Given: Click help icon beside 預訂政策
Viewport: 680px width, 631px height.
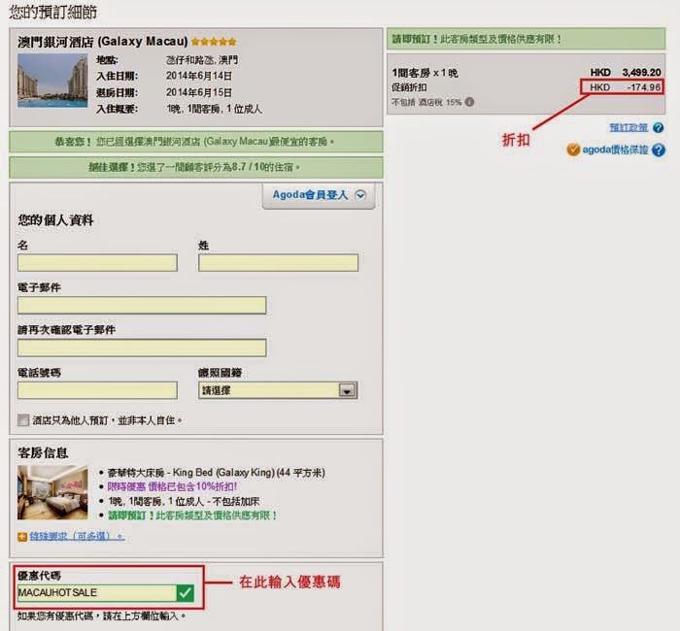Looking at the screenshot, I should point(659,128).
